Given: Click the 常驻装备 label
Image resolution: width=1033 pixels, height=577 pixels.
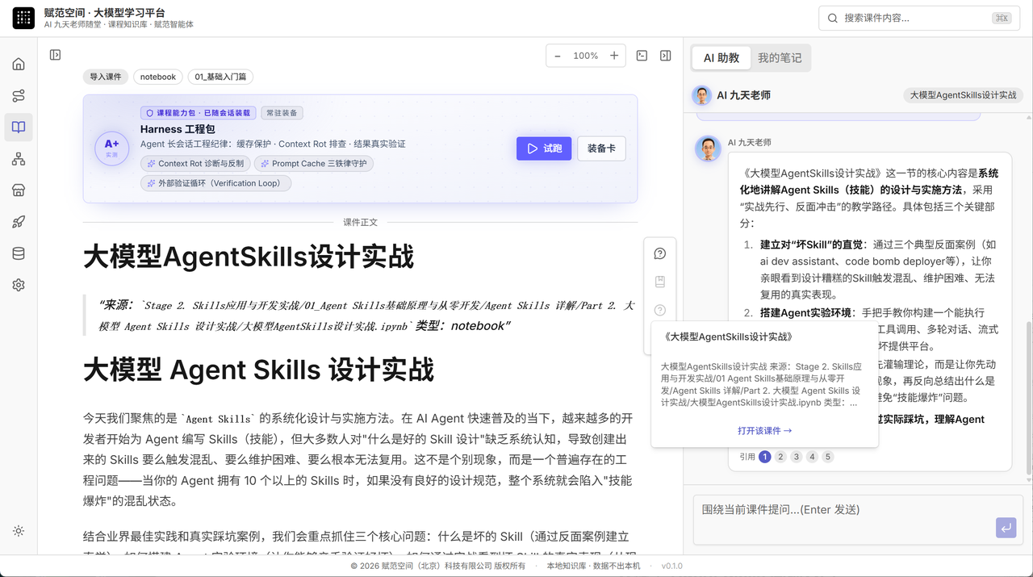Looking at the screenshot, I should [x=282, y=113].
